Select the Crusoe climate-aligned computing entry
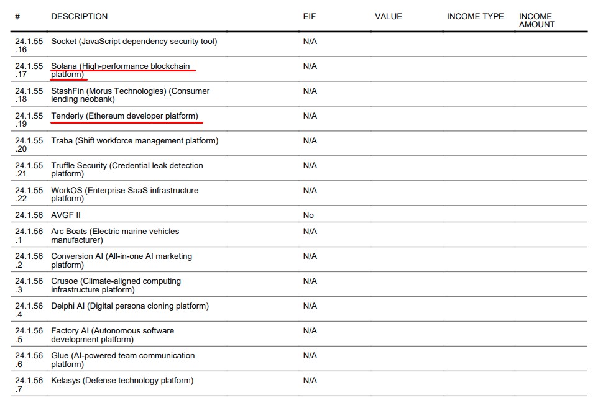598x408 pixels. pyautogui.click(x=116, y=285)
